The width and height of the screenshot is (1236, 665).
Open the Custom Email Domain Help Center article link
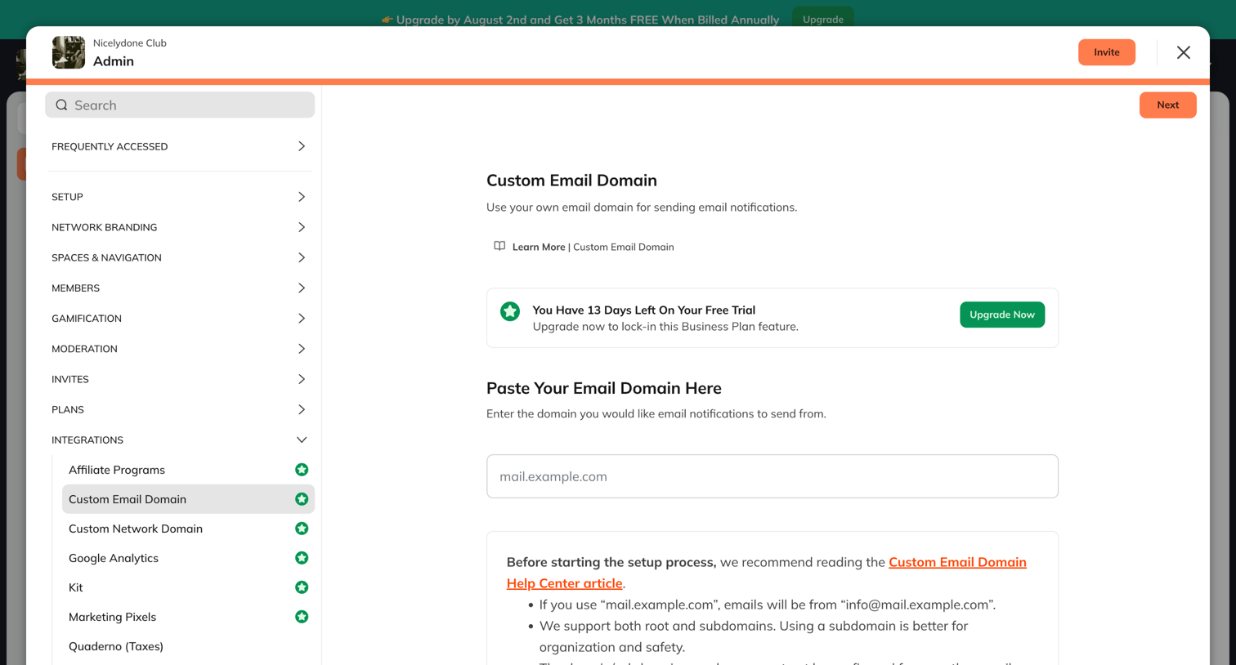click(766, 573)
